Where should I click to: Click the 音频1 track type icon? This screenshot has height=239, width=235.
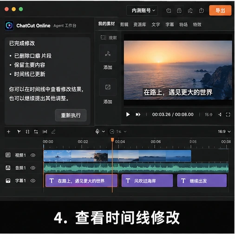coord(8,168)
